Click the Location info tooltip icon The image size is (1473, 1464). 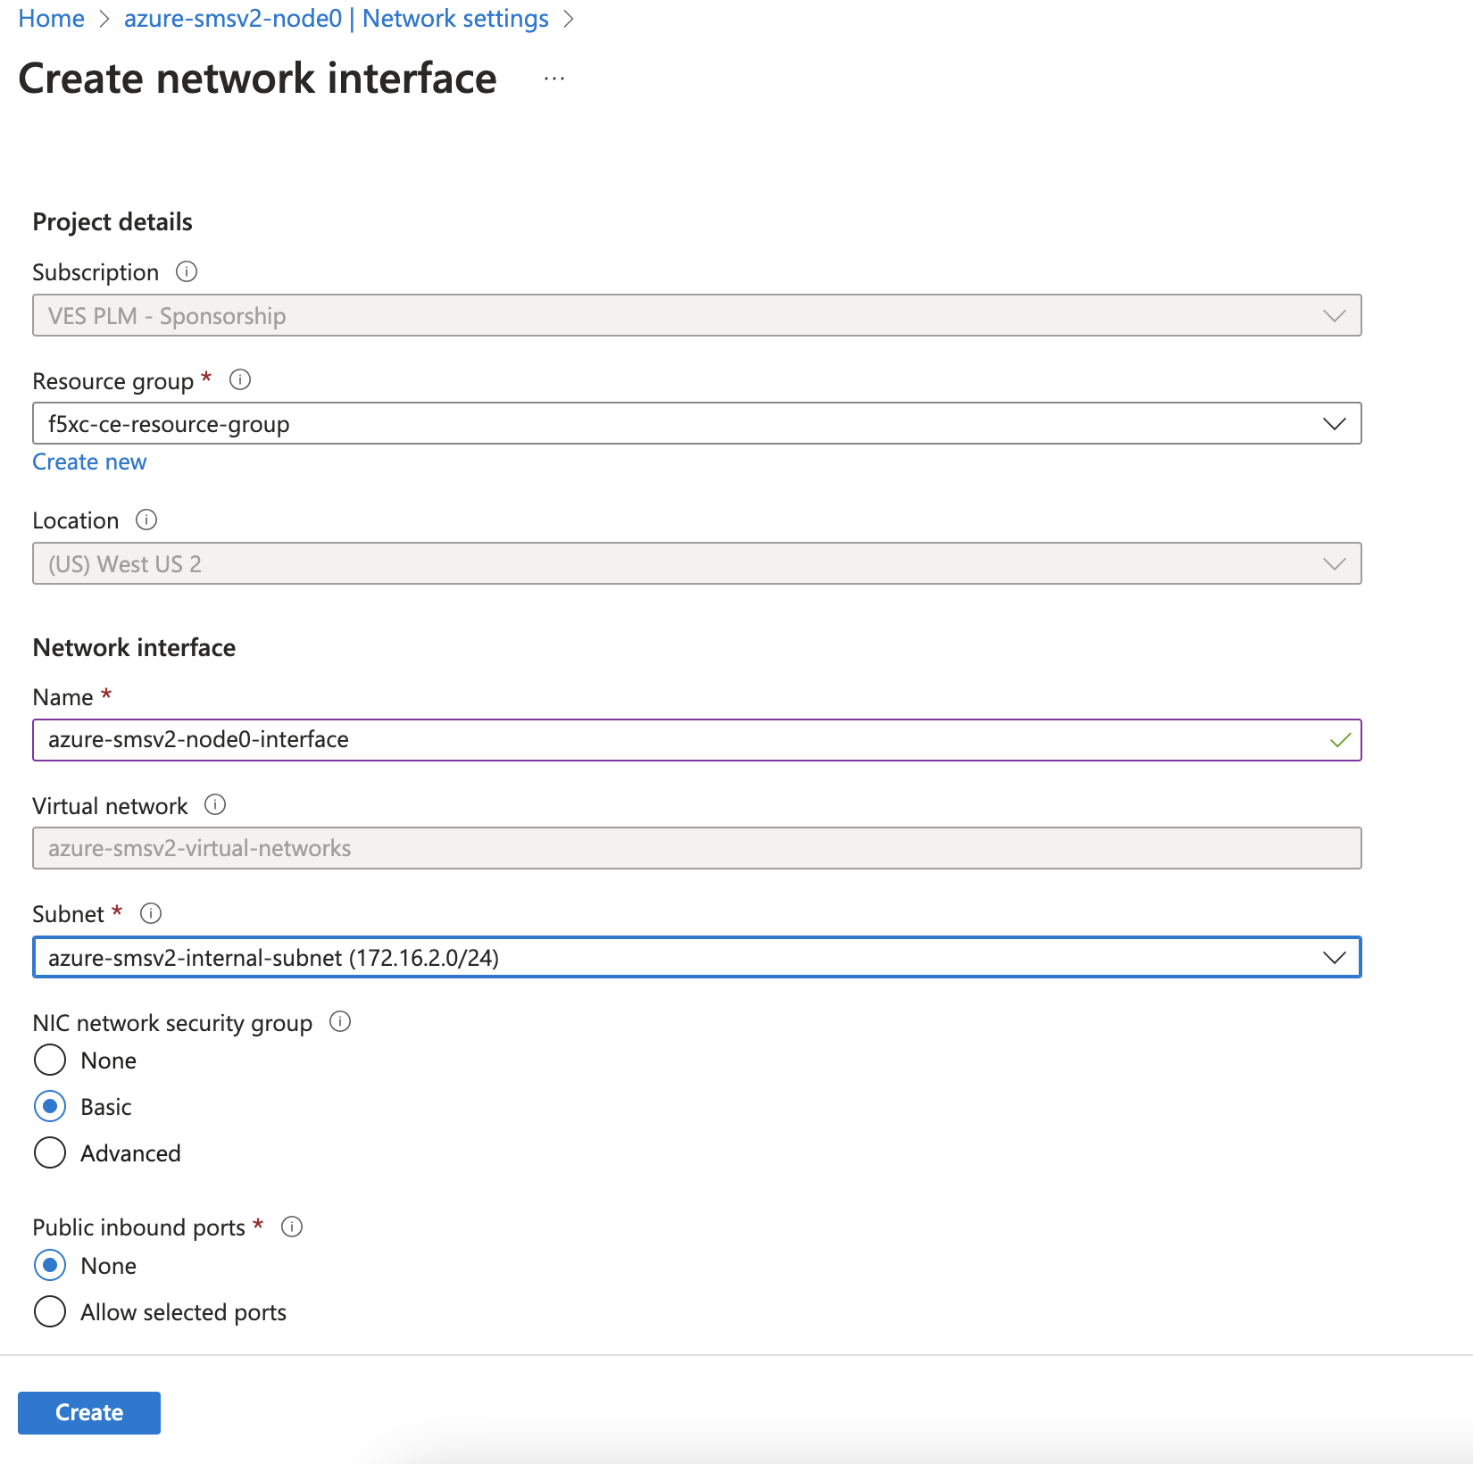(147, 520)
